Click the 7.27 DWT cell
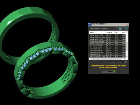Image resolution: width=140 pixels, height=105 pixels. (x=118, y=52)
